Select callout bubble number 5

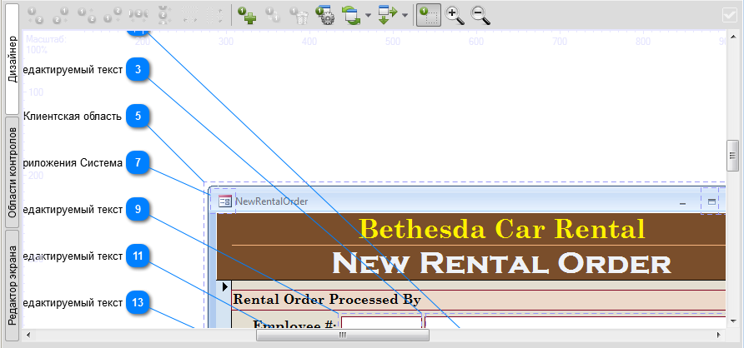click(138, 116)
